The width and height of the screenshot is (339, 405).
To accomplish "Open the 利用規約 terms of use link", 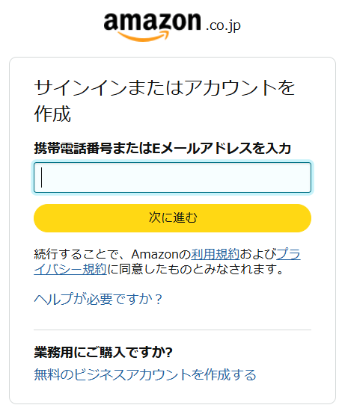I will coord(215,254).
